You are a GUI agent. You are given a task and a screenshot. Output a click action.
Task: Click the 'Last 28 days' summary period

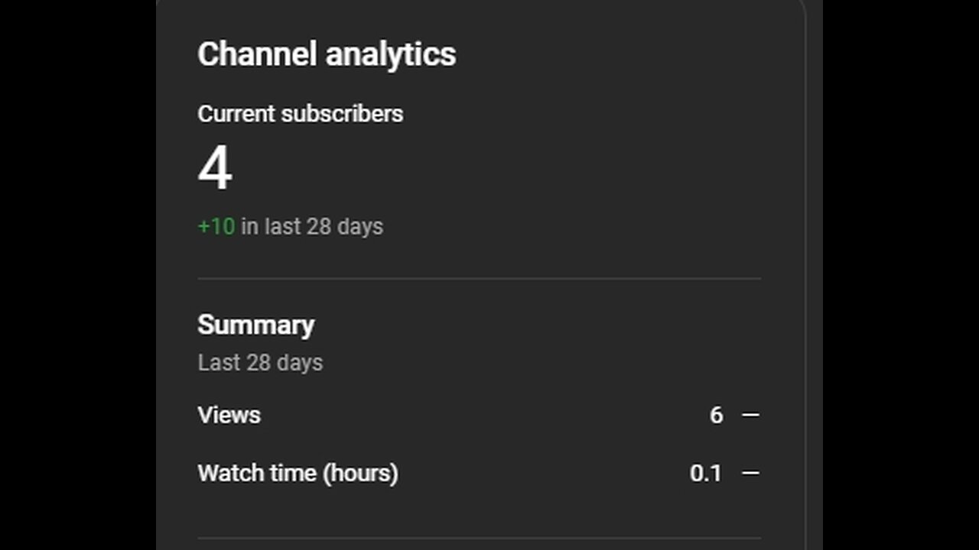pos(260,362)
